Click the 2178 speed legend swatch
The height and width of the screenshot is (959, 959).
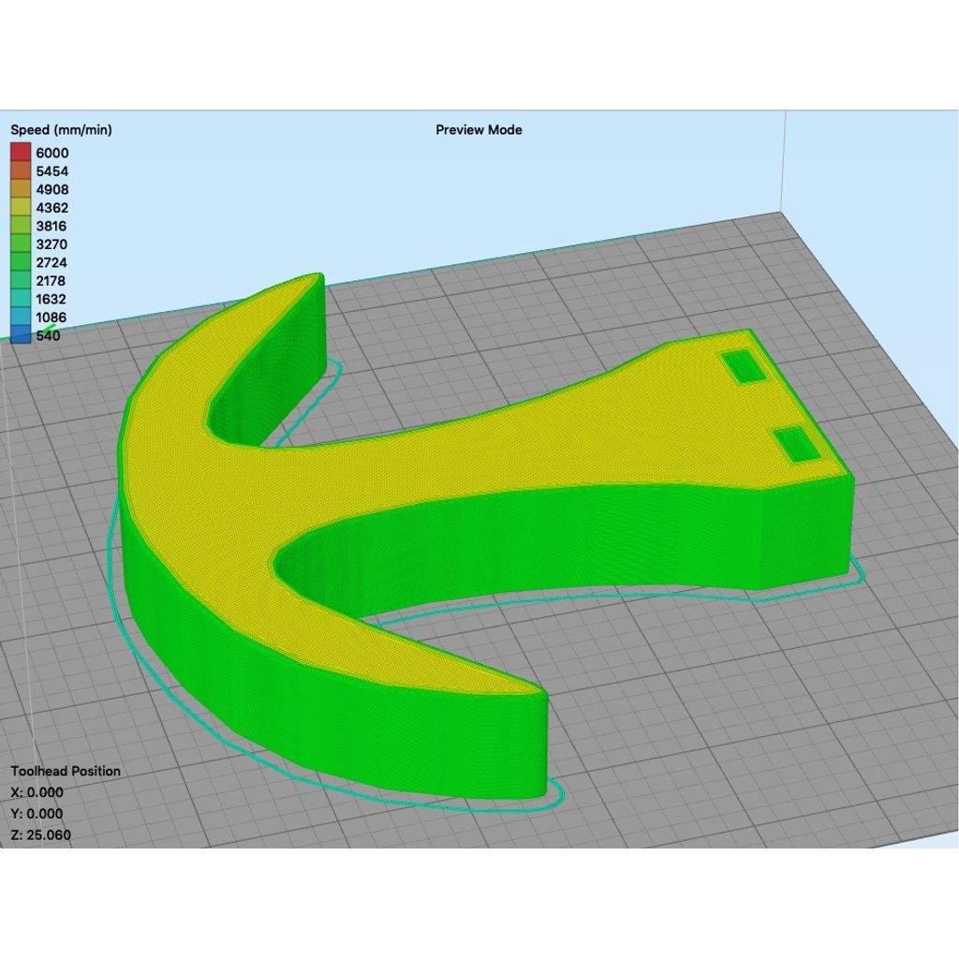21,281
